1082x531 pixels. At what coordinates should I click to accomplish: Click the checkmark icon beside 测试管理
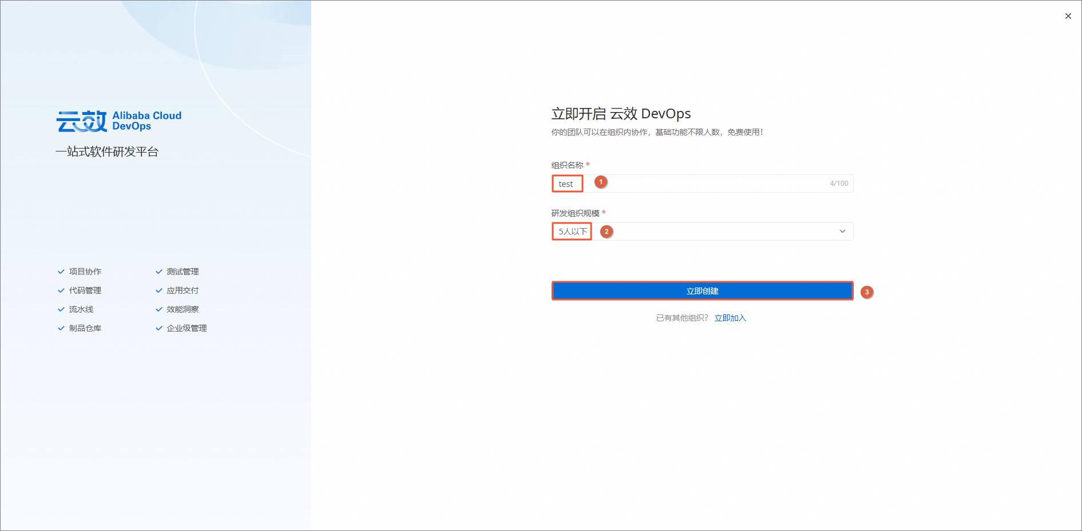click(158, 272)
